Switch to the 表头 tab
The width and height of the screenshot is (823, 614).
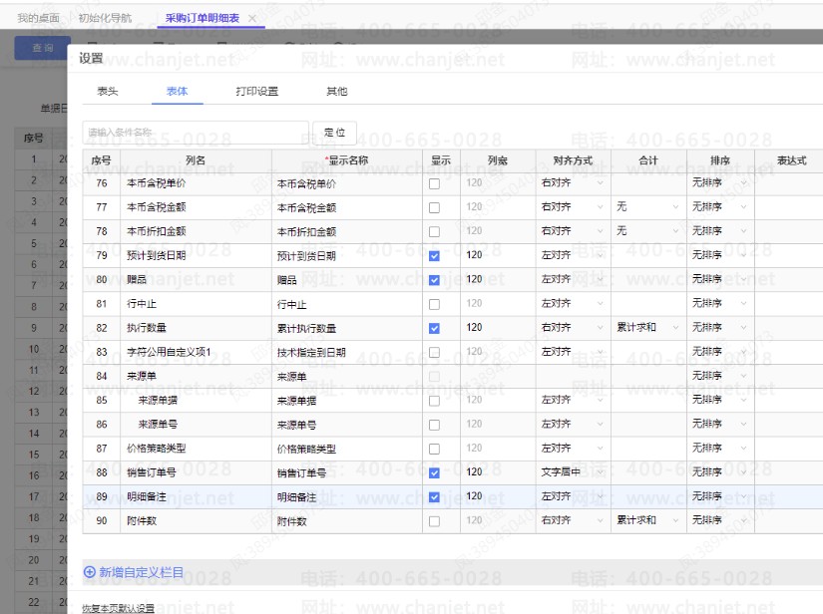coord(108,92)
